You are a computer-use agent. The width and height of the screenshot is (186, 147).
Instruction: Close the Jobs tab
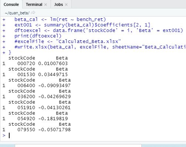click(x=66, y=5)
